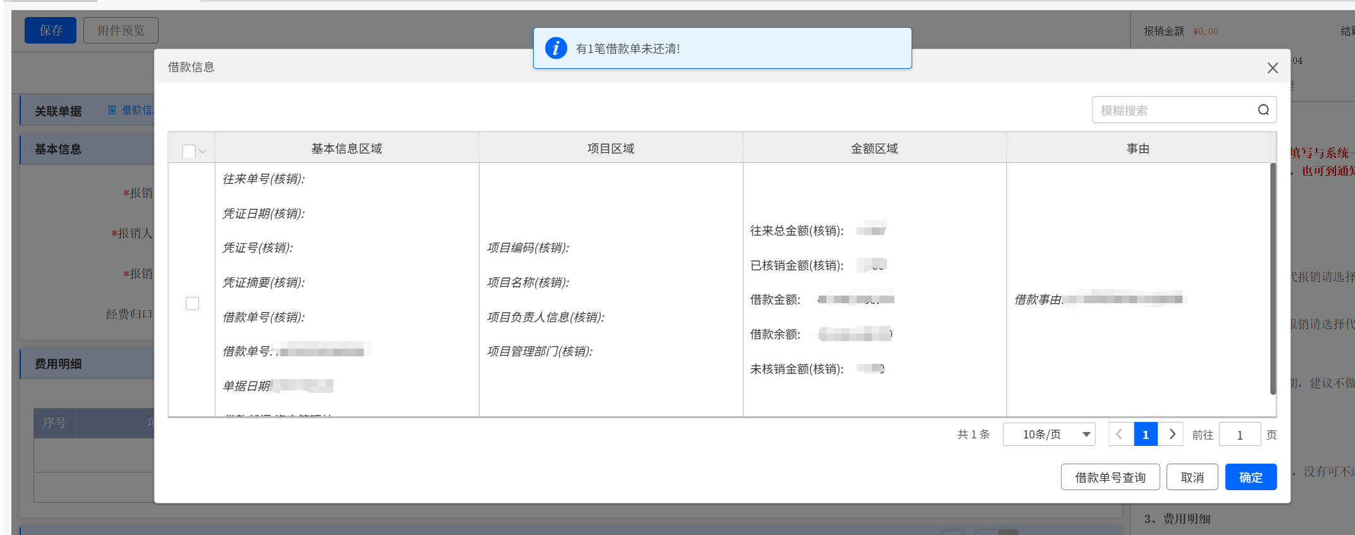Image resolution: width=1355 pixels, height=535 pixels.
Task: Select page number 1
Action: (x=1145, y=435)
